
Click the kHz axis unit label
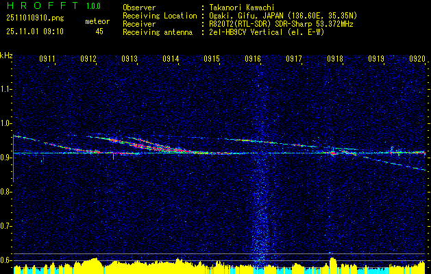pos(6,55)
